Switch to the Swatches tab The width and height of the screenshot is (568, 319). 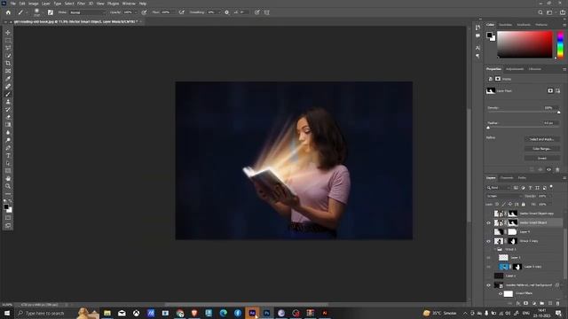coord(505,25)
